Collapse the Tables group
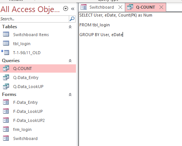The width and height of the screenshot is (182, 146). point(70,27)
